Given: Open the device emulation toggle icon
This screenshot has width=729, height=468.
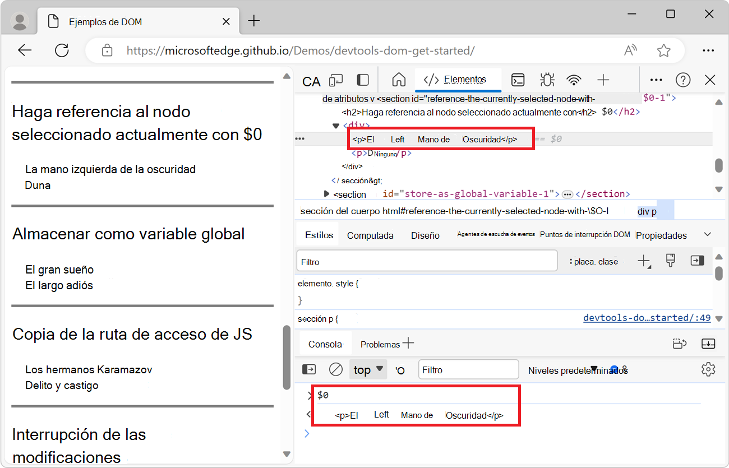Looking at the screenshot, I should tap(336, 80).
